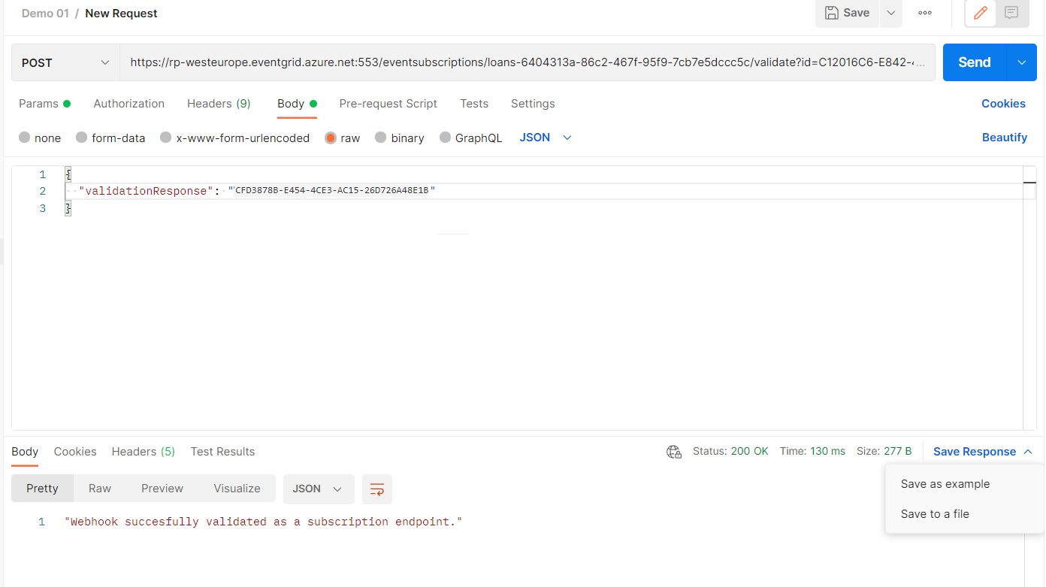The height and width of the screenshot is (587, 1046).
Task: Click the Size 277 B value
Action: click(884, 451)
